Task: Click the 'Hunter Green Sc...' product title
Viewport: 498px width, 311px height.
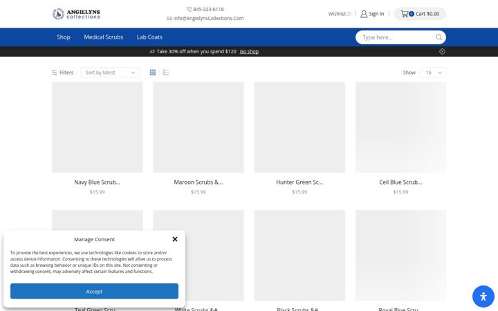Action: (299, 182)
